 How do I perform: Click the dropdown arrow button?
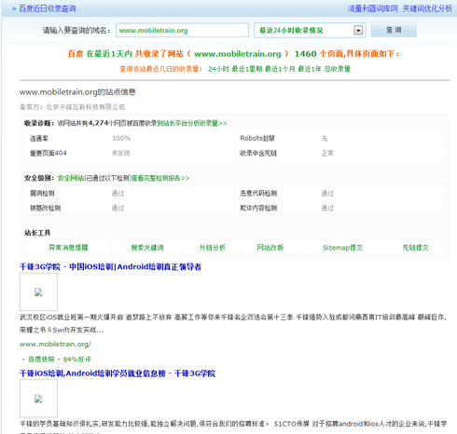(x=358, y=31)
